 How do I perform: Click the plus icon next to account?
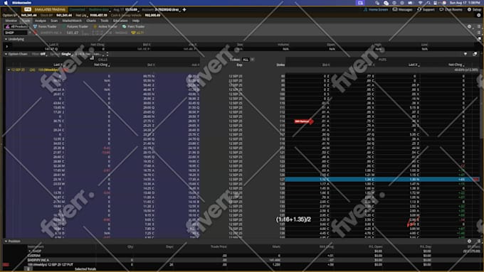pos(184,9)
